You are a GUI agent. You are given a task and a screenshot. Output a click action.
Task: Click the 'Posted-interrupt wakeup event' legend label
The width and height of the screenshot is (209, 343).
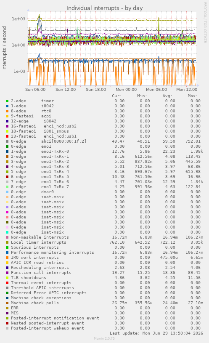coord(47,328)
